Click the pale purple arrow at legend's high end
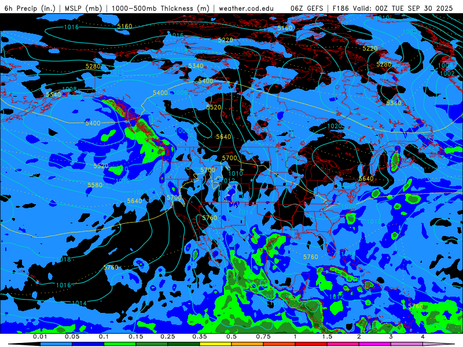 439,344
